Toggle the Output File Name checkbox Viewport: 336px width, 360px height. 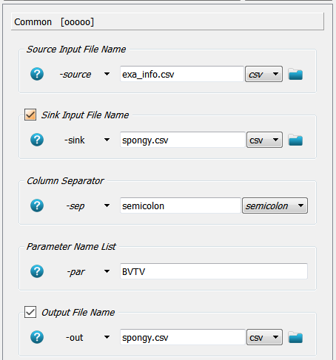coord(30,312)
